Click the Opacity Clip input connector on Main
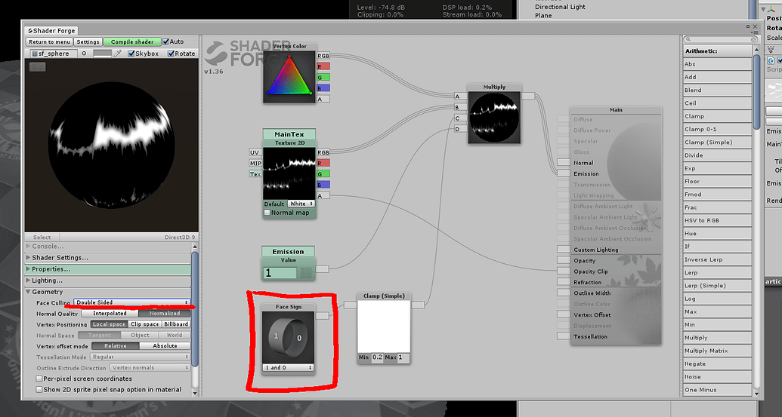 point(563,271)
